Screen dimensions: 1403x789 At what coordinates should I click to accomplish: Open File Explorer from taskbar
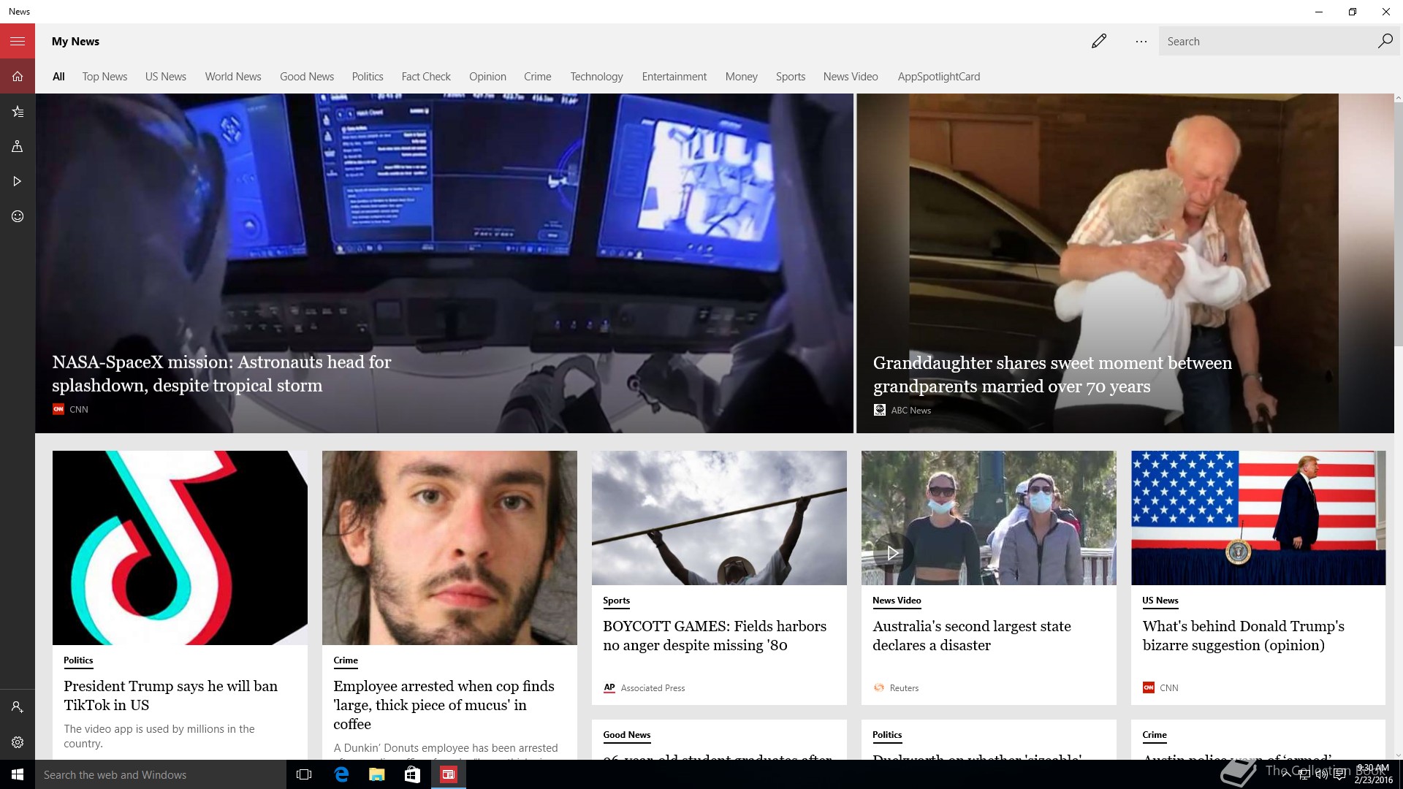click(x=376, y=774)
